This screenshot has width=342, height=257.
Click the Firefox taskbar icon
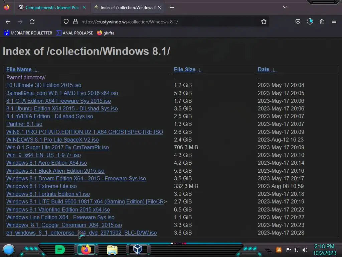[86, 250]
